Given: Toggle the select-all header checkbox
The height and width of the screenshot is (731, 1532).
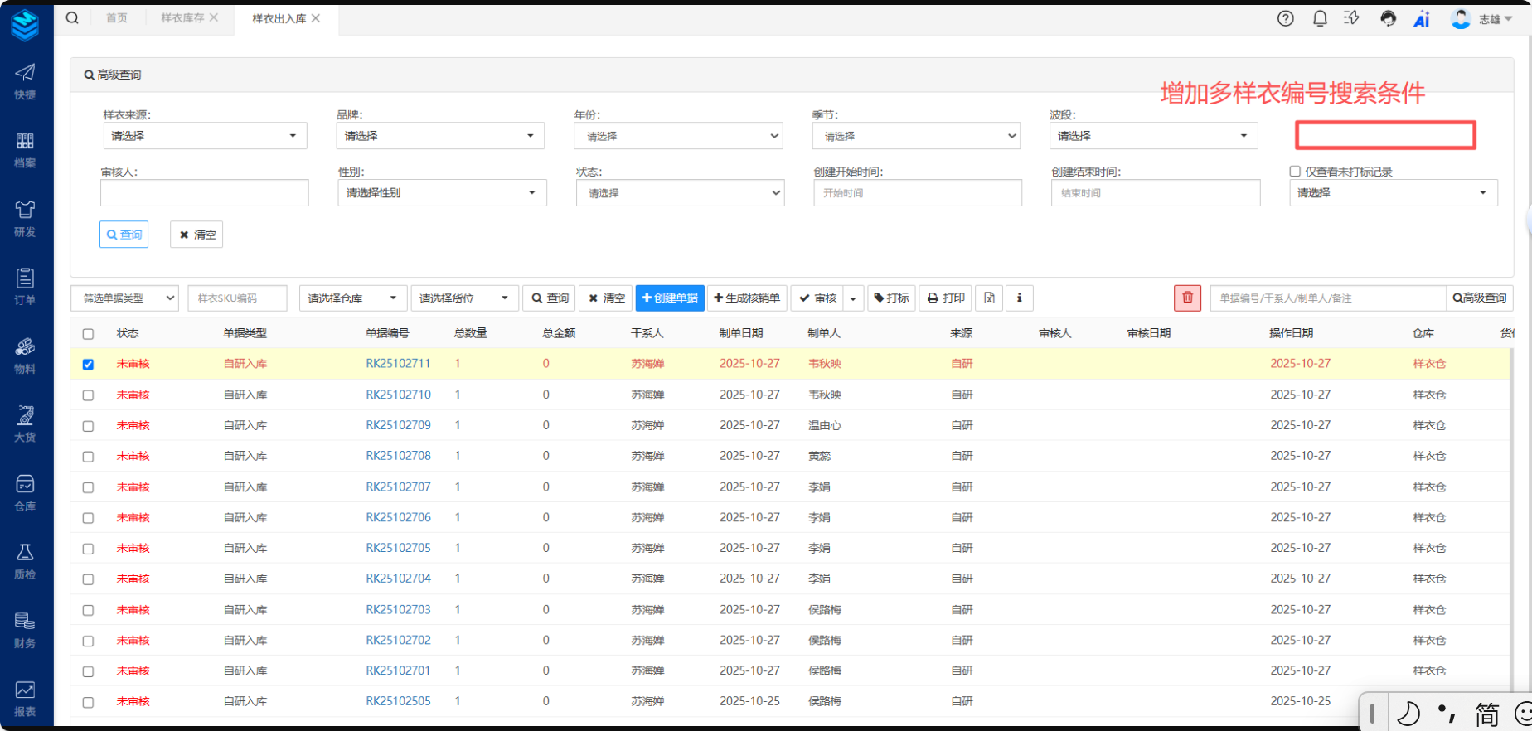Looking at the screenshot, I should 88,334.
